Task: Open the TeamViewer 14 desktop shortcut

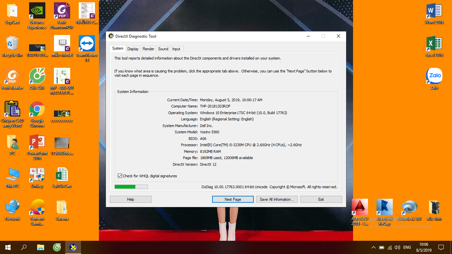Action: coord(87,44)
